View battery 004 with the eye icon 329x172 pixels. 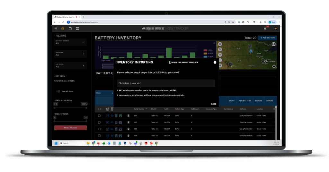coord(112,136)
